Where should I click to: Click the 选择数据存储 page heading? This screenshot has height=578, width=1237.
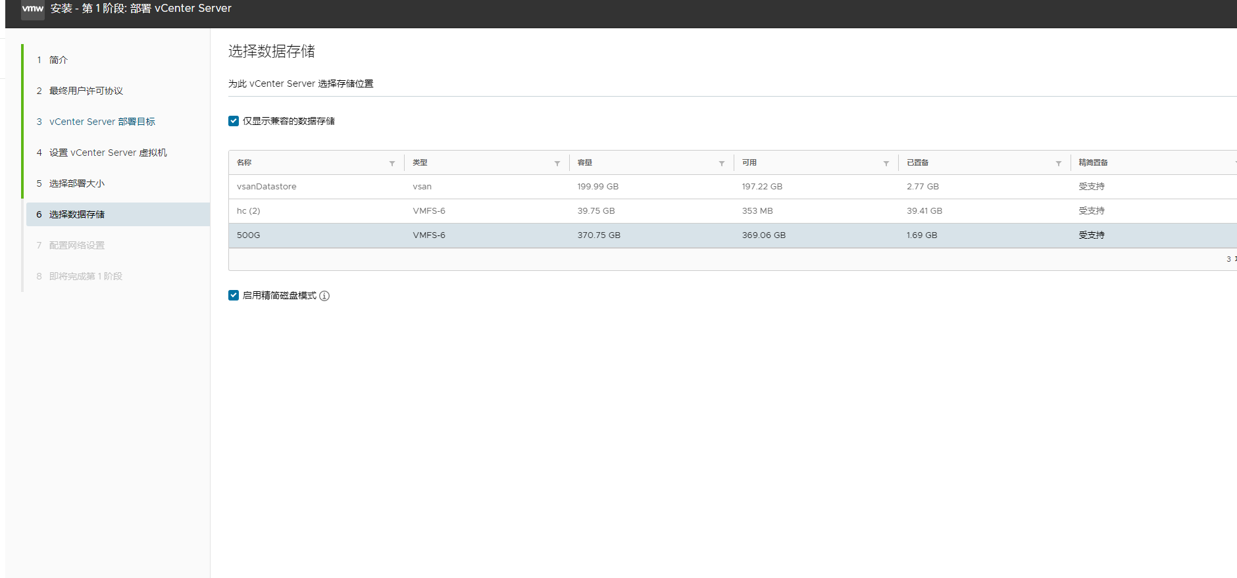coord(272,51)
